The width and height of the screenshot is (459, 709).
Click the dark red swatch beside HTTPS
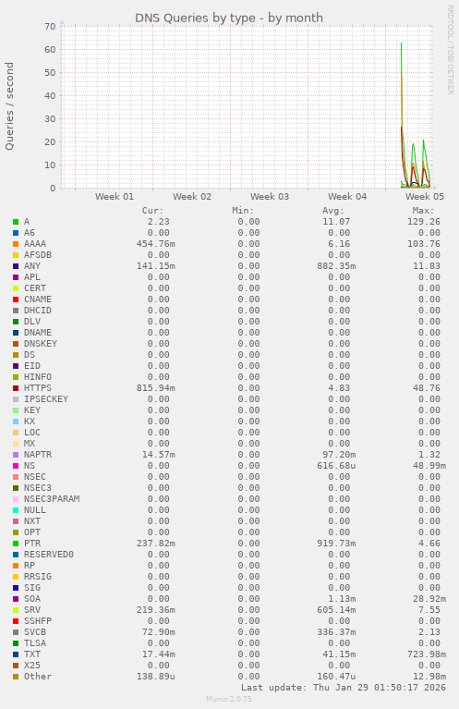pyautogui.click(x=16, y=388)
